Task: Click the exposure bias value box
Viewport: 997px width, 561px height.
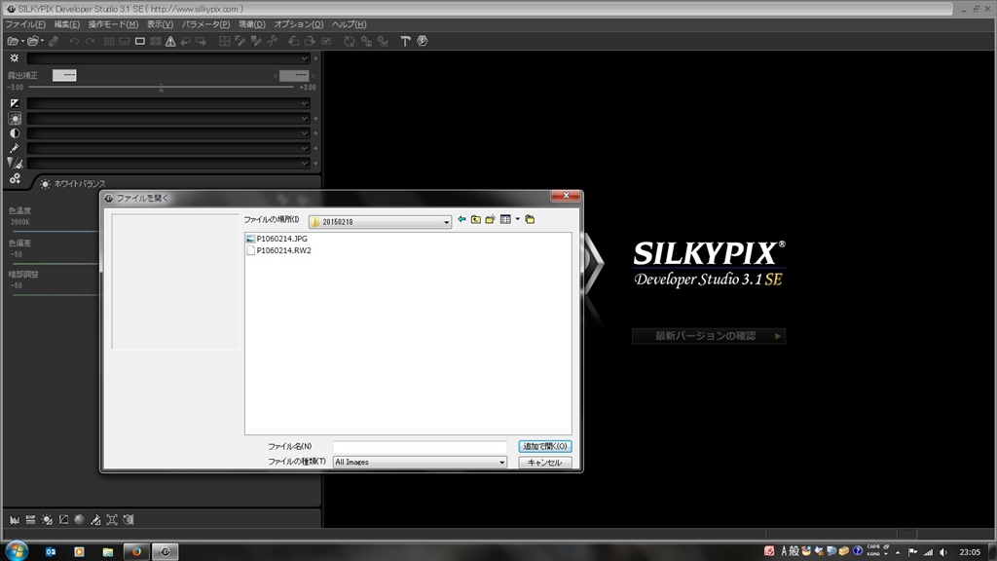Action: (64, 75)
